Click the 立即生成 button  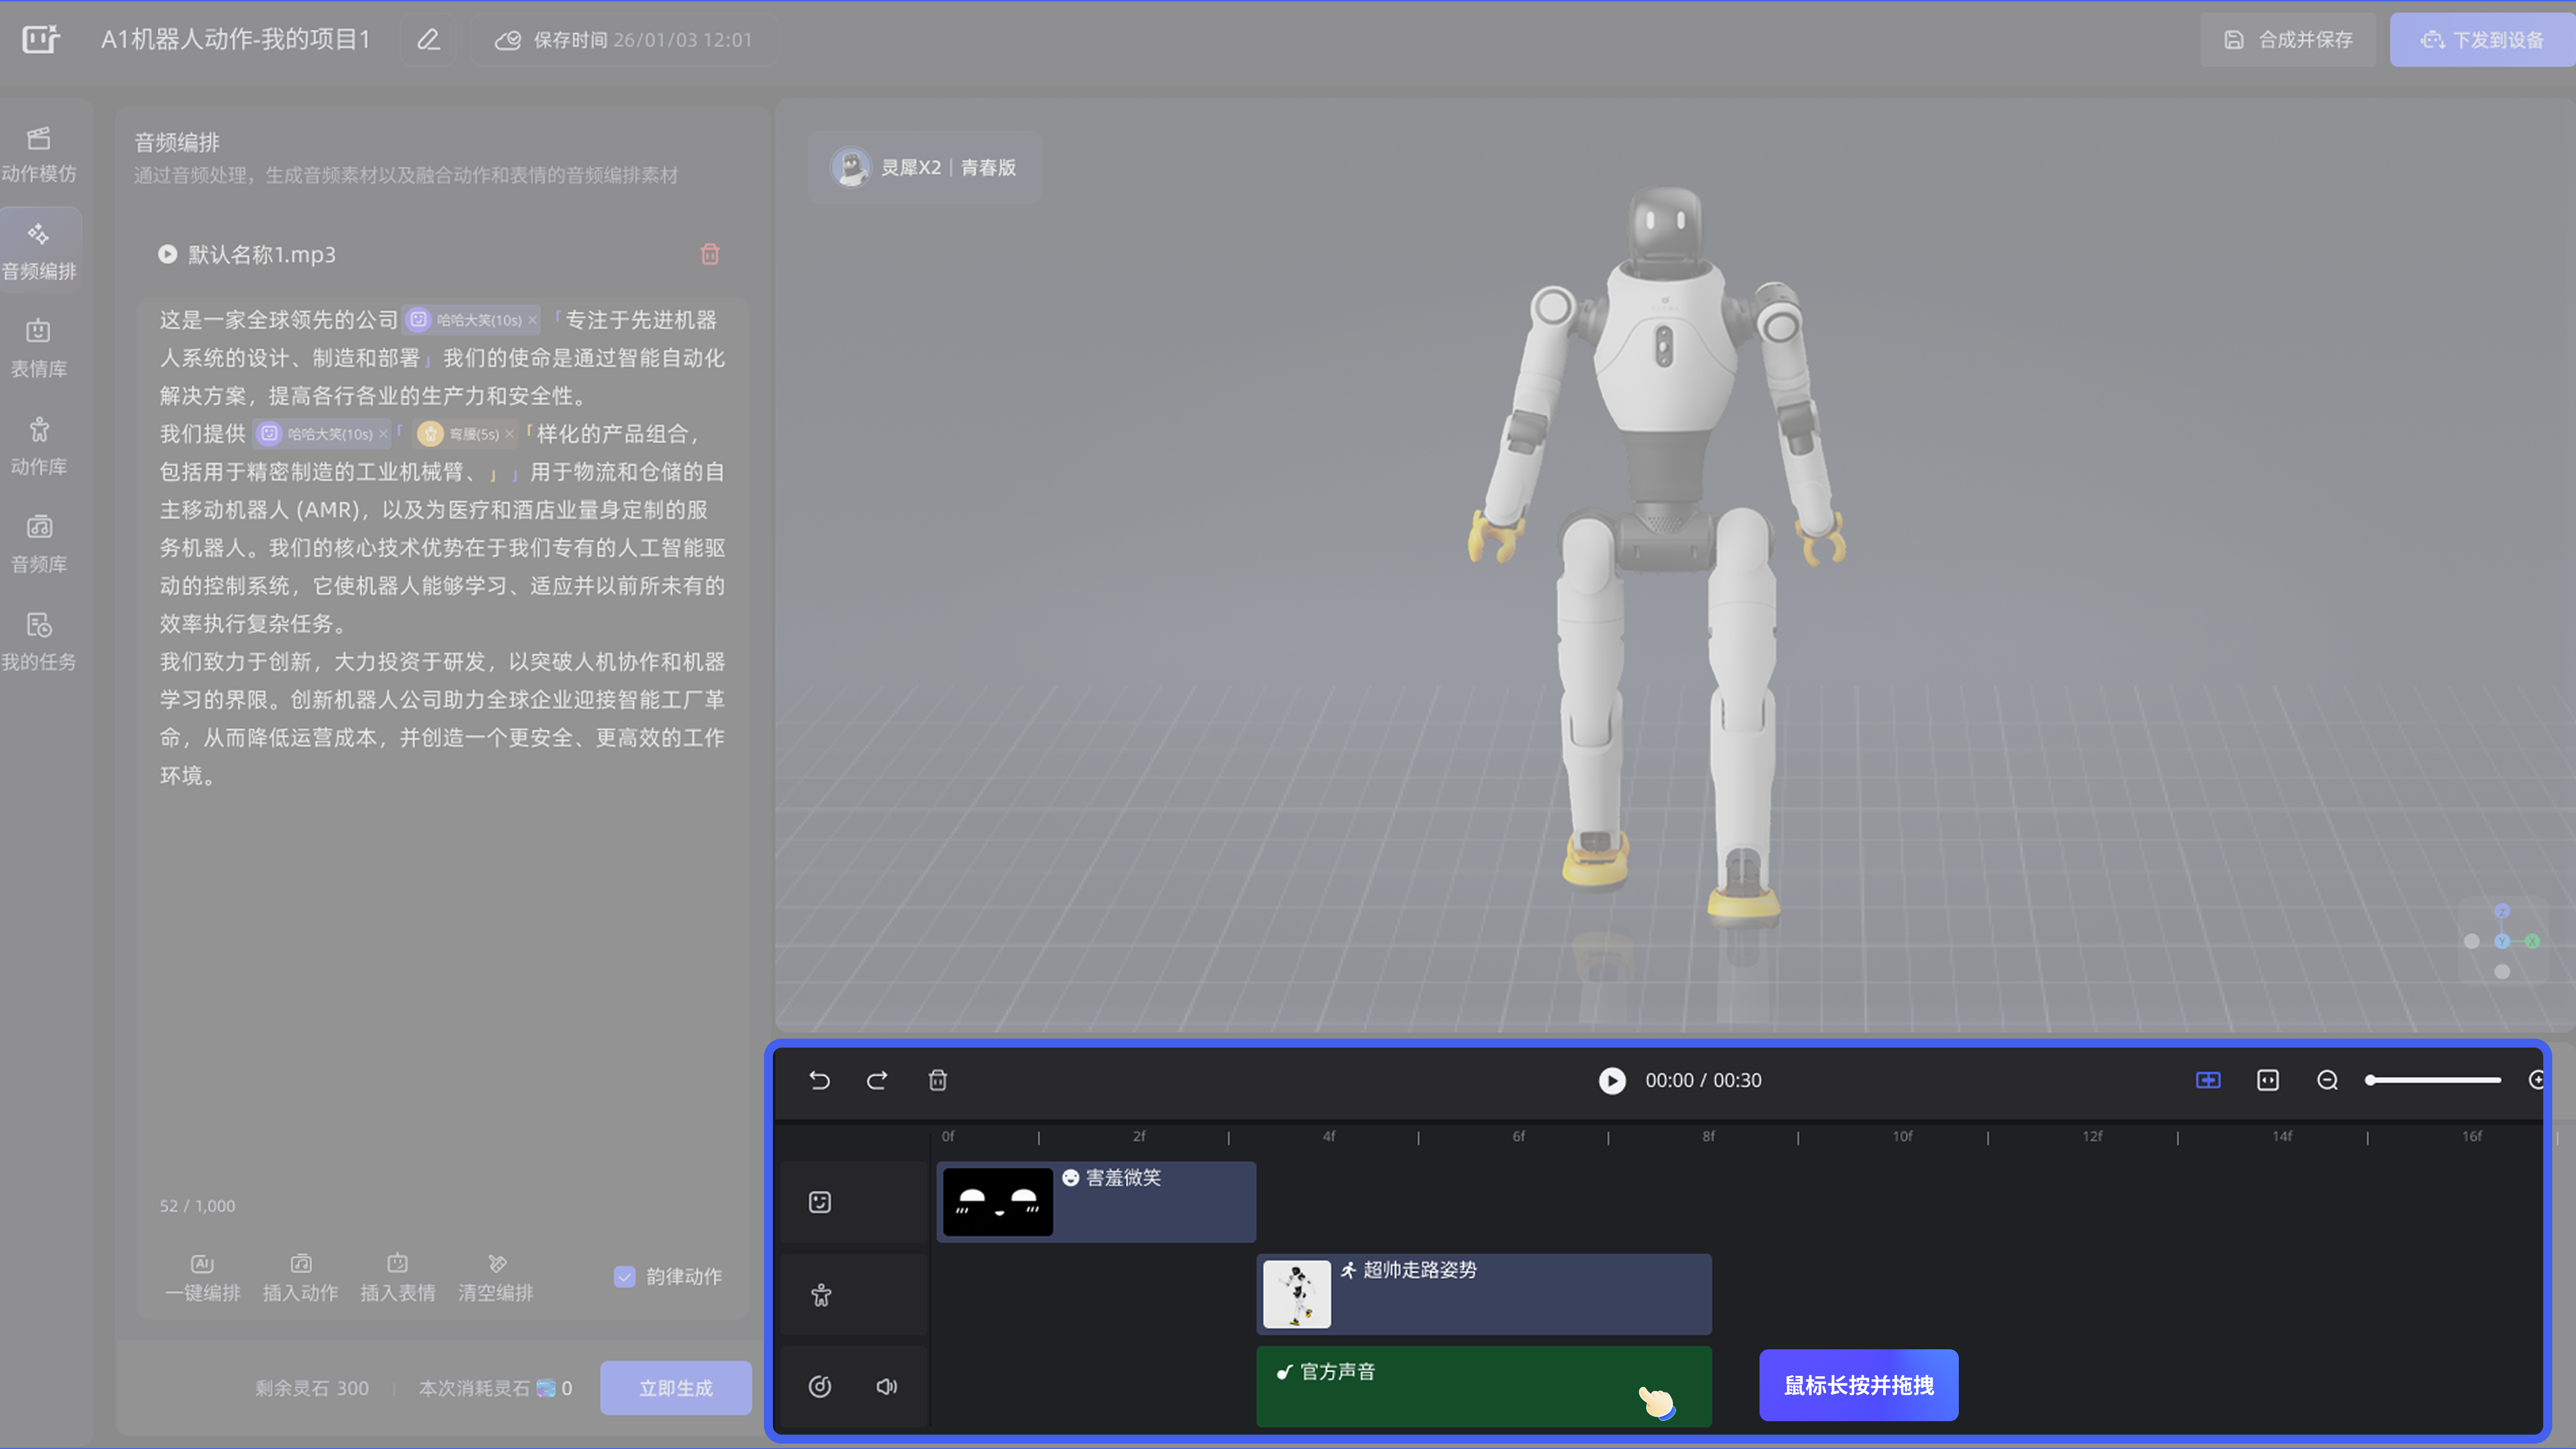click(675, 1387)
